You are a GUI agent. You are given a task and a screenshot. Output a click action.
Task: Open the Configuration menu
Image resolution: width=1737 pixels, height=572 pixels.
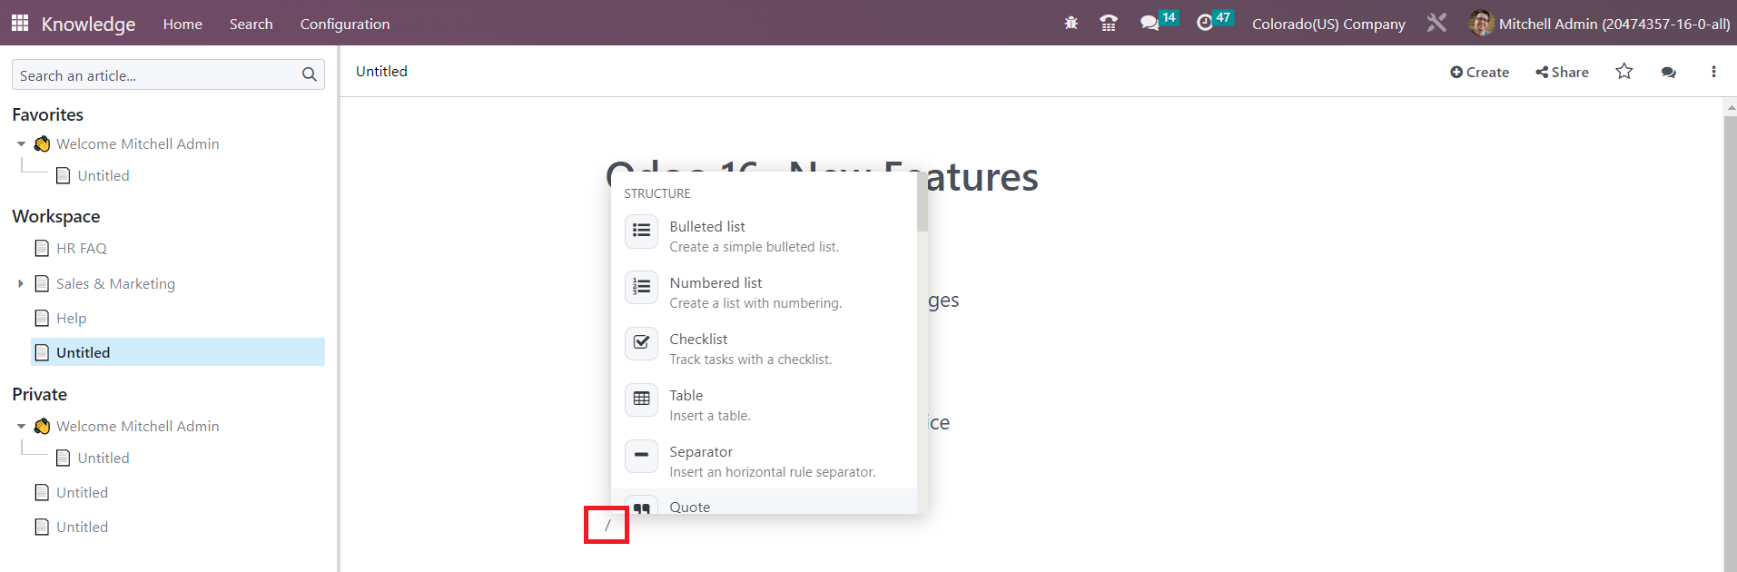[x=345, y=24]
